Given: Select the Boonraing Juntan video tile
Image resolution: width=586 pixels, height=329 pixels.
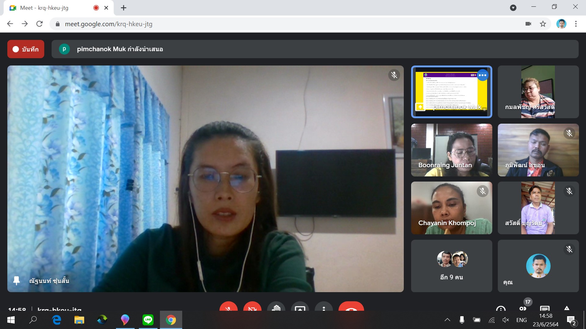Looking at the screenshot, I should (x=451, y=150).
